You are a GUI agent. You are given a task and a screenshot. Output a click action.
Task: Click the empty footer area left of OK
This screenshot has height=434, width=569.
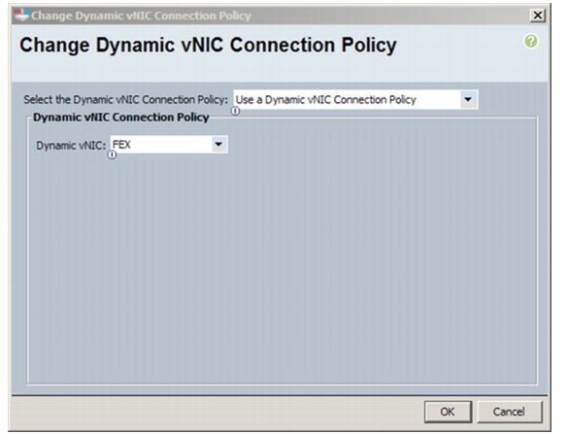218,412
